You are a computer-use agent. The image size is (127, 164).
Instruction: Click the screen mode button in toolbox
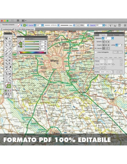pyautogui.click(x=8, y=97)
